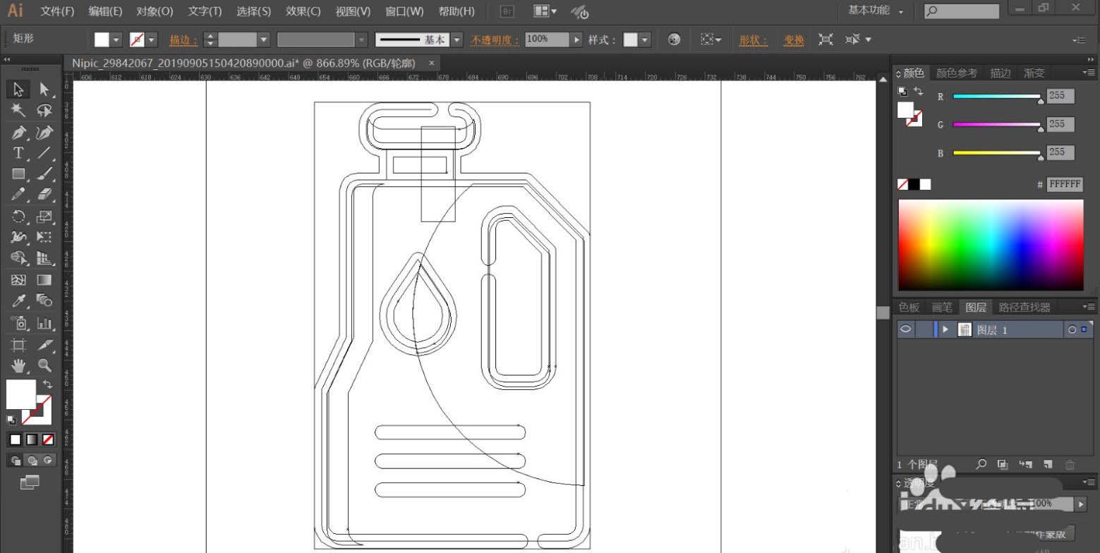
Task: Reset default fill and stroke in toolbox
Action: 11,420
